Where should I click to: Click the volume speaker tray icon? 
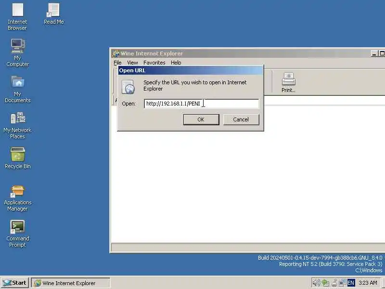coord(316,283)
